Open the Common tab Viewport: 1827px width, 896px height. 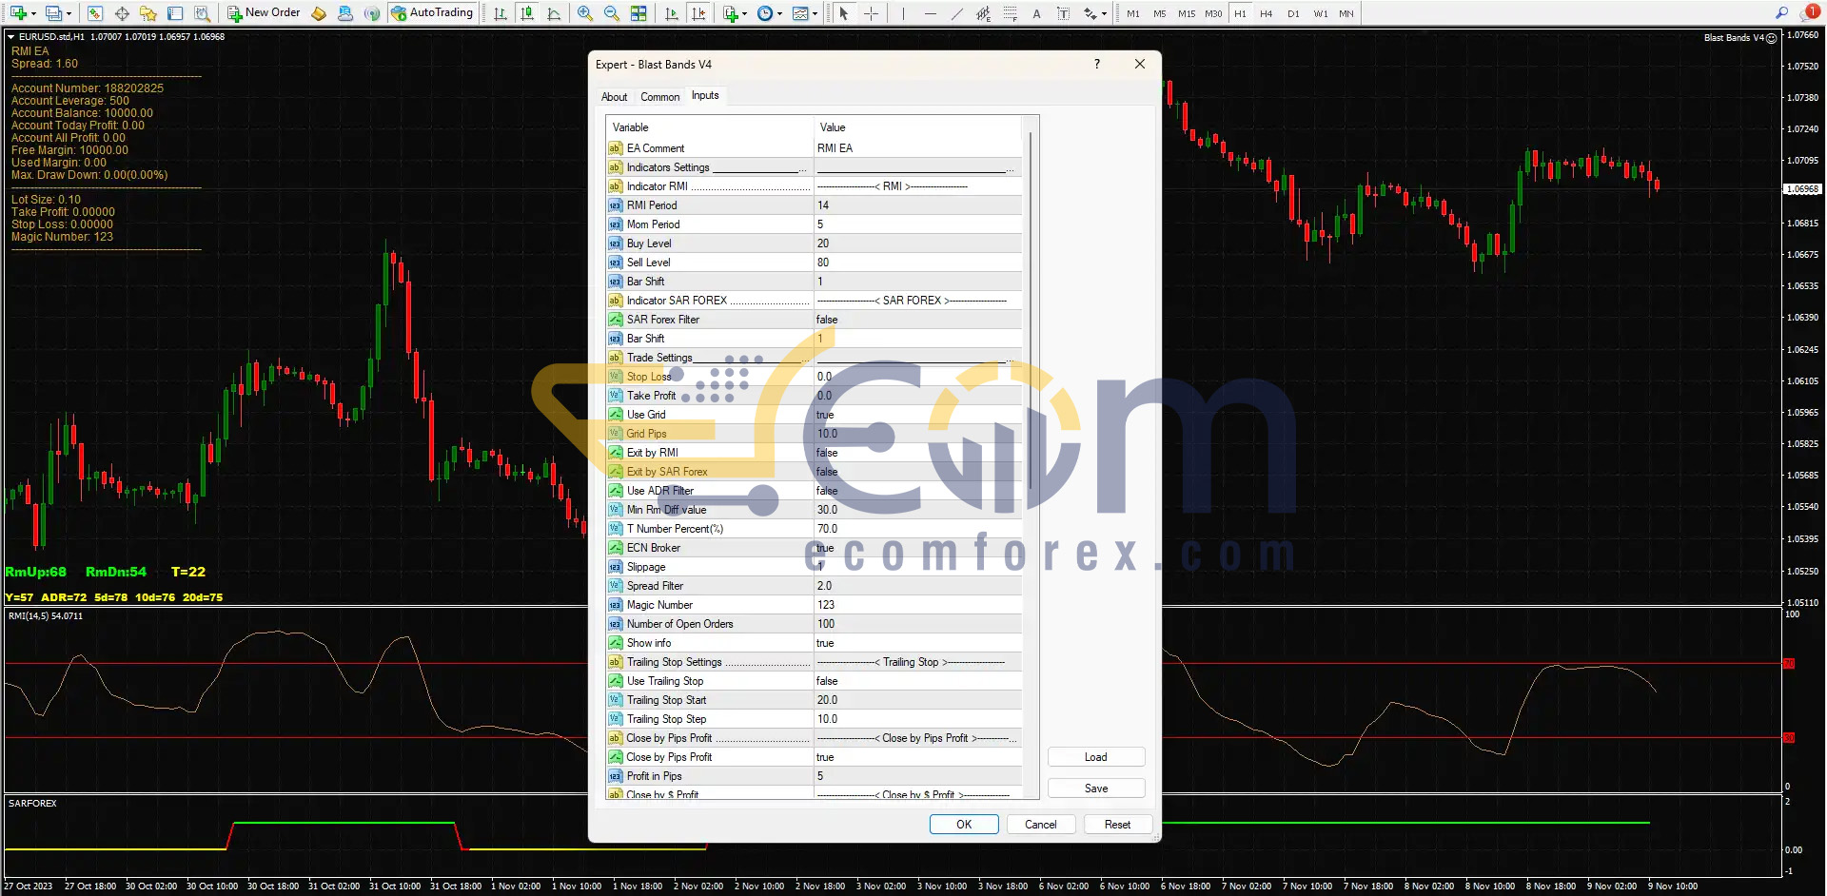pos(659,97)
